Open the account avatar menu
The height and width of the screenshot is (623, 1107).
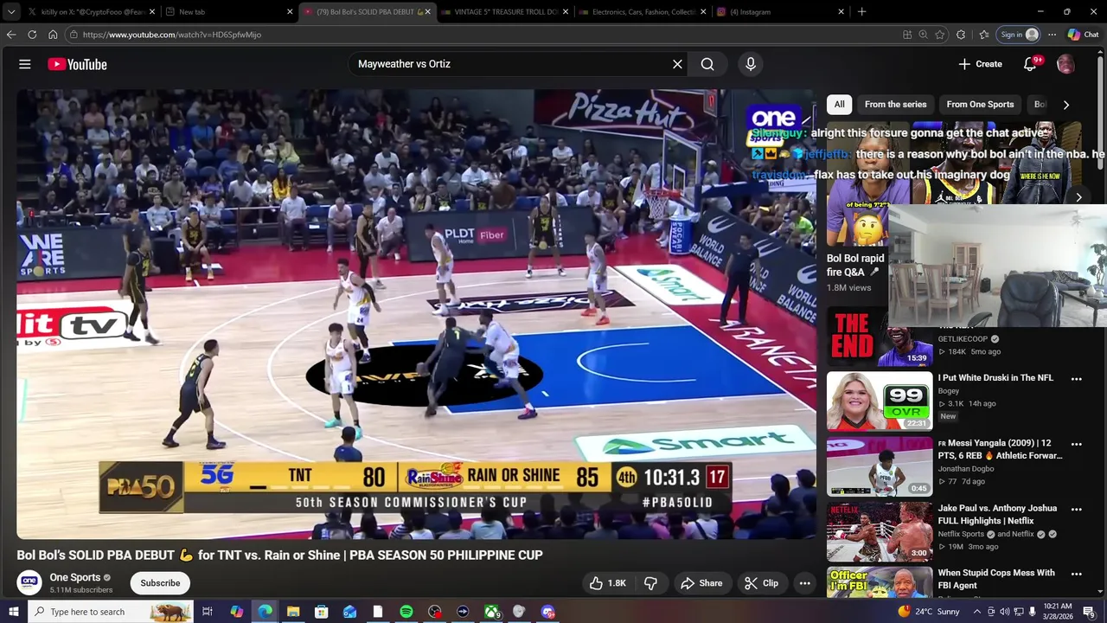coord(1065,64)
